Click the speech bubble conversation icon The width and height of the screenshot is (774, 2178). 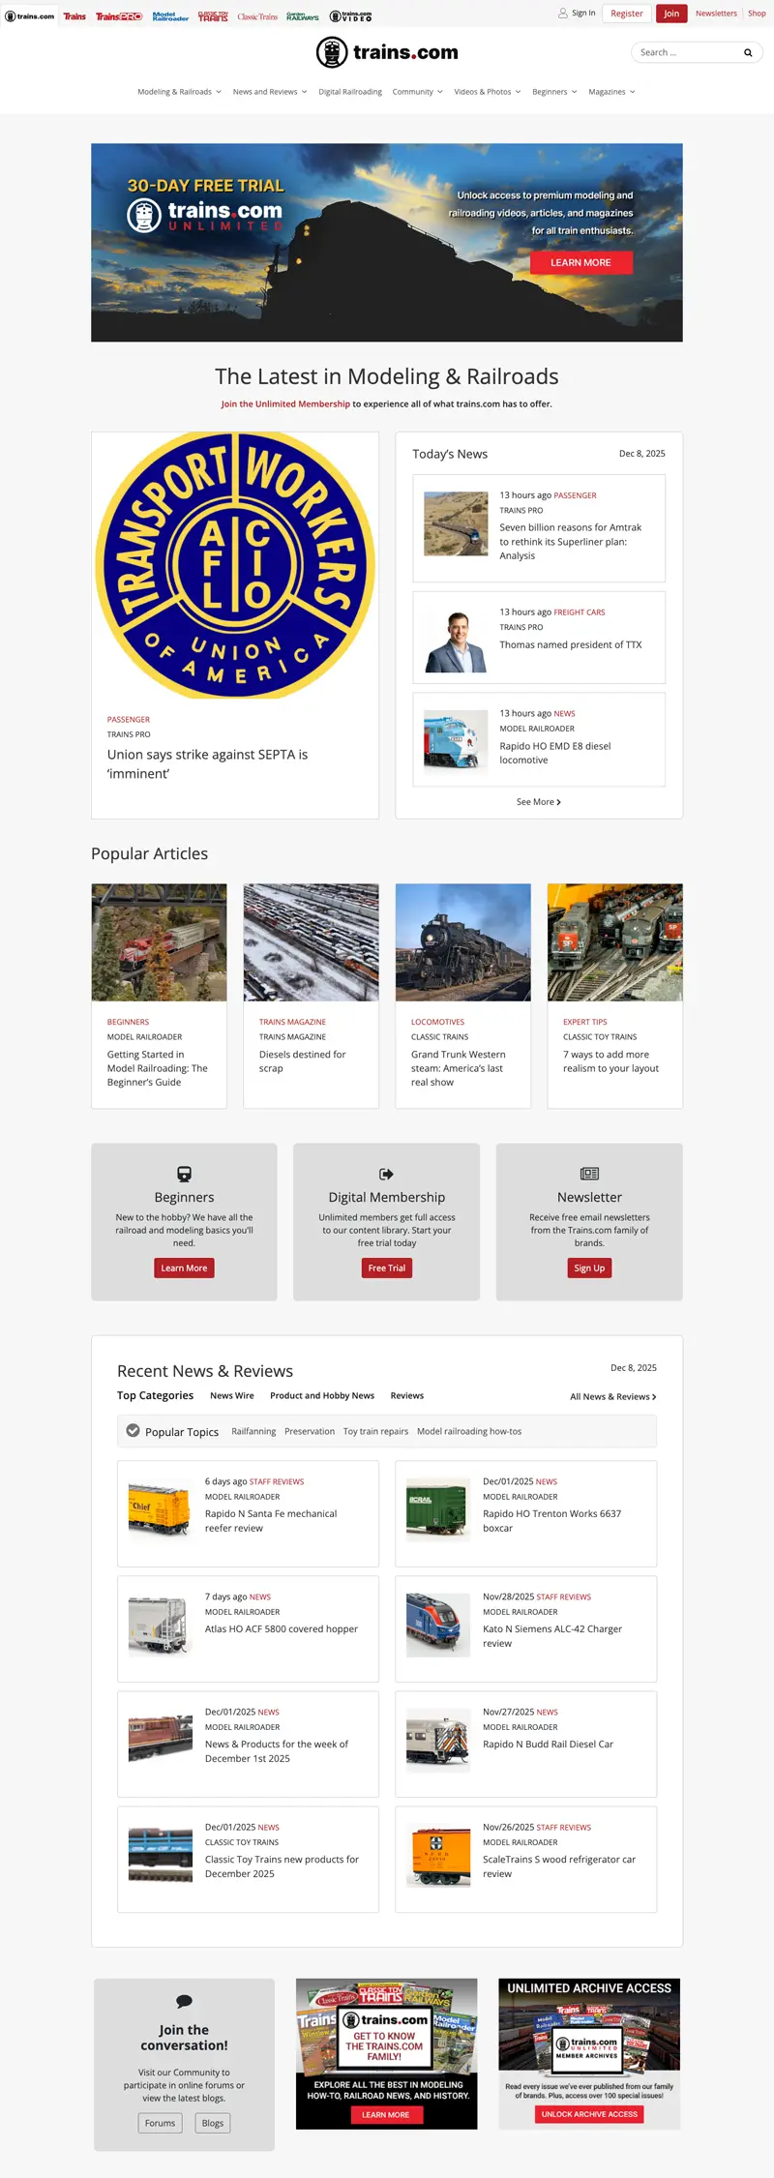coord(184,2001)
